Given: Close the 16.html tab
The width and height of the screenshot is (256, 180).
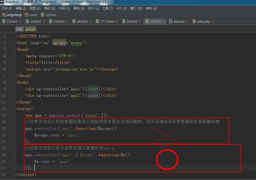Looking at the screenshot, I should click(x=90, y=21).
